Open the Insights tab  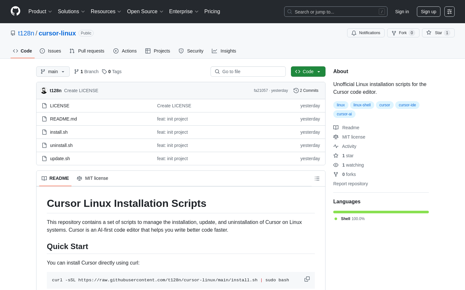[x=224, y=51]
